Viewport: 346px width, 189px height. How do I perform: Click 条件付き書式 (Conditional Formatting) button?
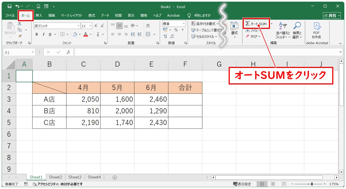pyautogui.click(x=205, y=24)
